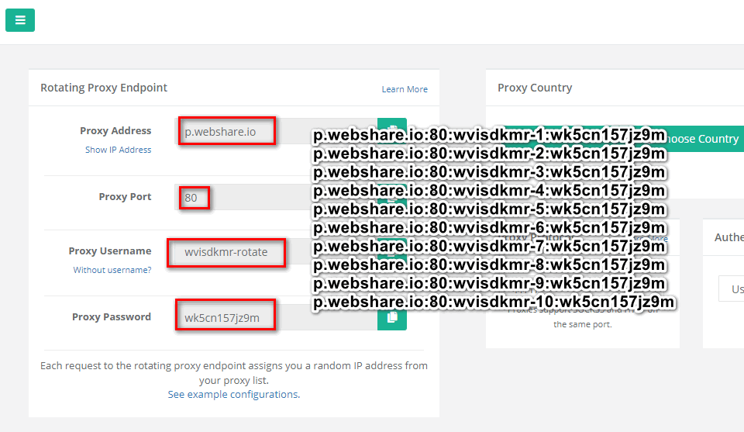744x432 pixels.
Task: Copy the proxy password to clipboard
Action: click(x=392, y=317)
